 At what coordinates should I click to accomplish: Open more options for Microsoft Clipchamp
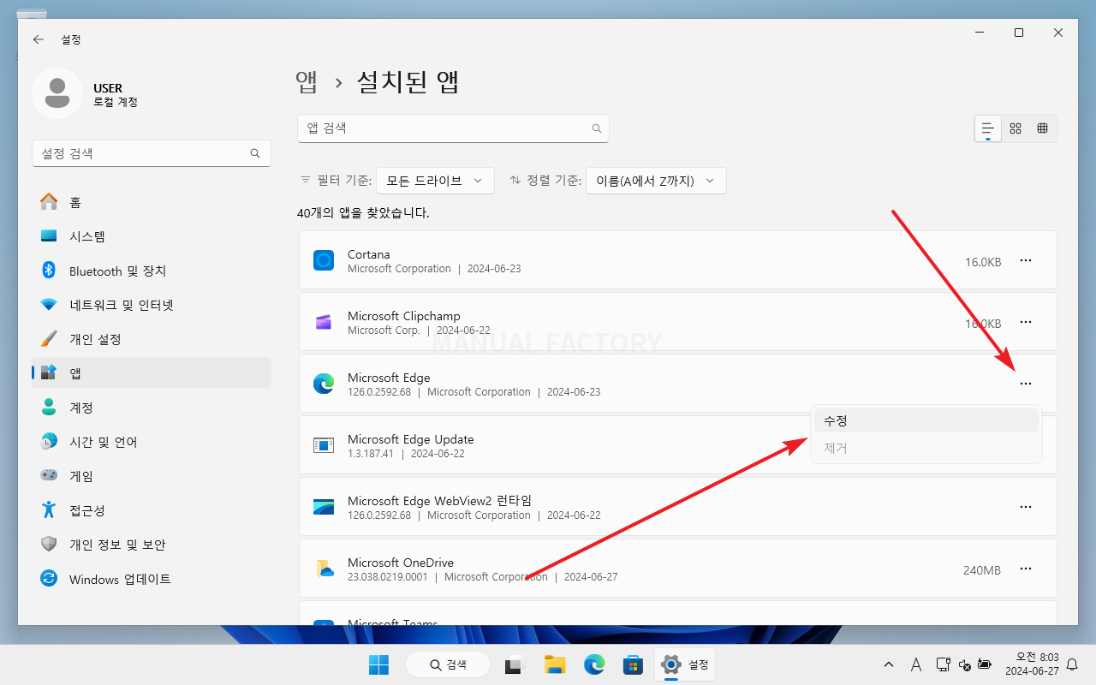point(1026,323)
